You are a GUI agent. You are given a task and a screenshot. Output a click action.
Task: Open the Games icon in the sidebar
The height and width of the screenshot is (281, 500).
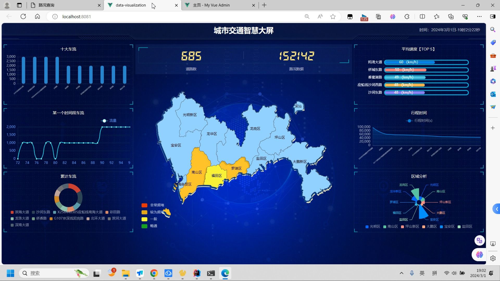coord(492,68)
